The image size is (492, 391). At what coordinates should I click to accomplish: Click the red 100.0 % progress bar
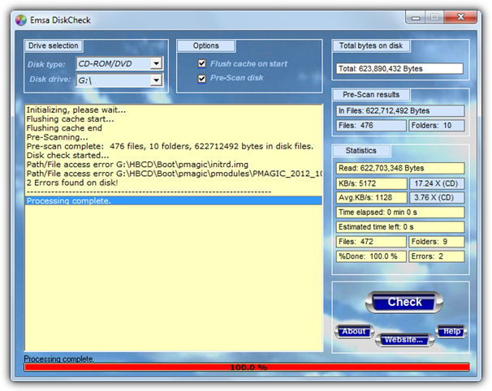pos(247,367)
